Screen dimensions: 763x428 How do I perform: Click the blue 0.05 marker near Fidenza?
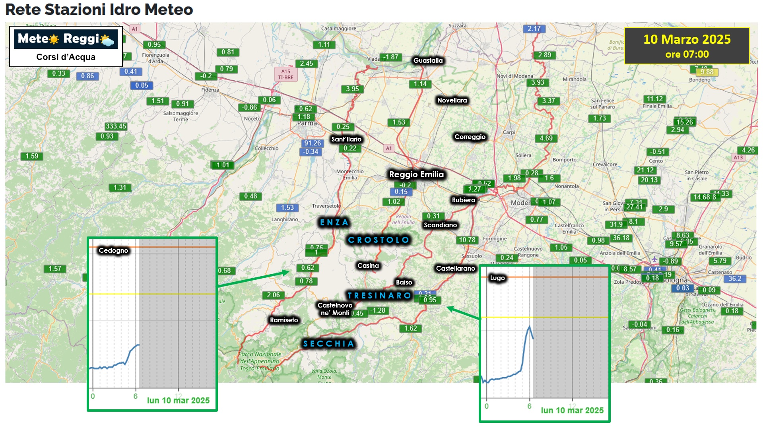click(142, 85)
